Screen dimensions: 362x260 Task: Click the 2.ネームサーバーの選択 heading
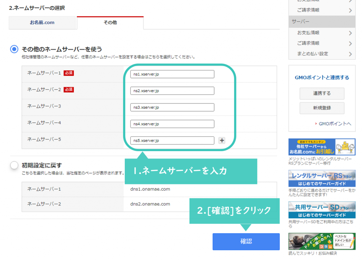(x=37, y=8)
